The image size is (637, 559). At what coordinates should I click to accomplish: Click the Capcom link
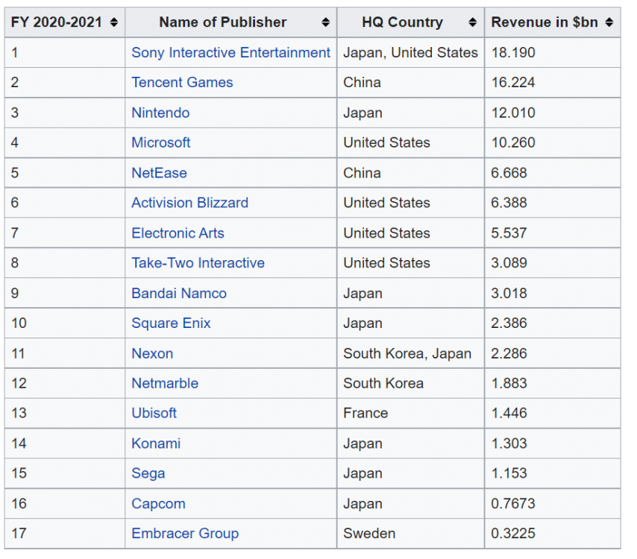tap(158, 504)
